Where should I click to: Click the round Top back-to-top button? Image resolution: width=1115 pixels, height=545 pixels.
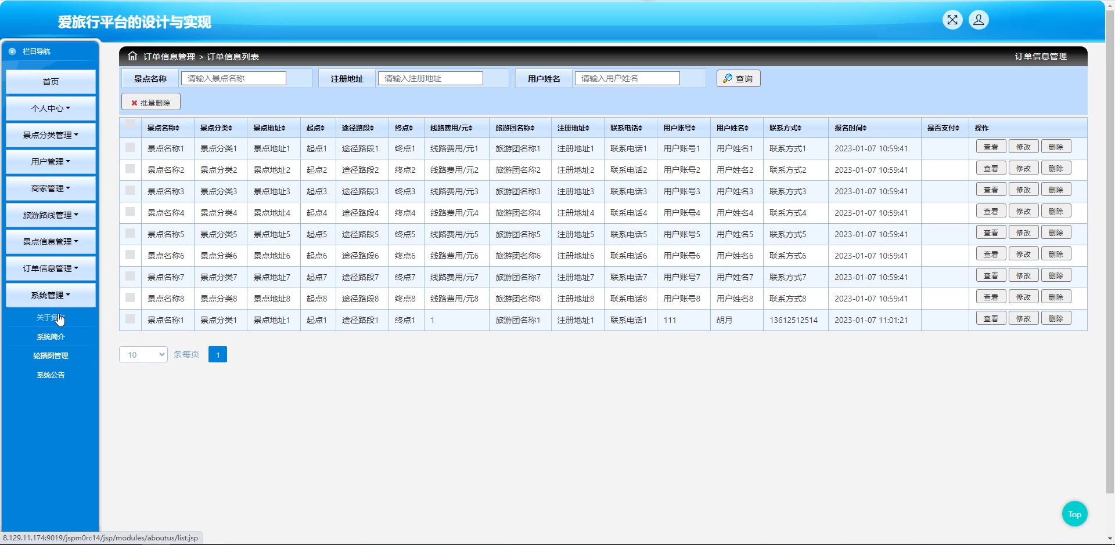[x=1074, y=514]
